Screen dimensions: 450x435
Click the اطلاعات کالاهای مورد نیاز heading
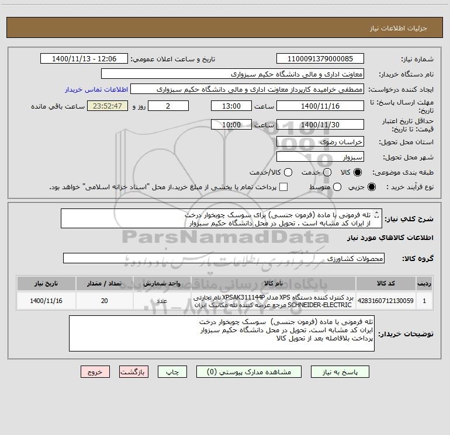(x=390, y=238)
